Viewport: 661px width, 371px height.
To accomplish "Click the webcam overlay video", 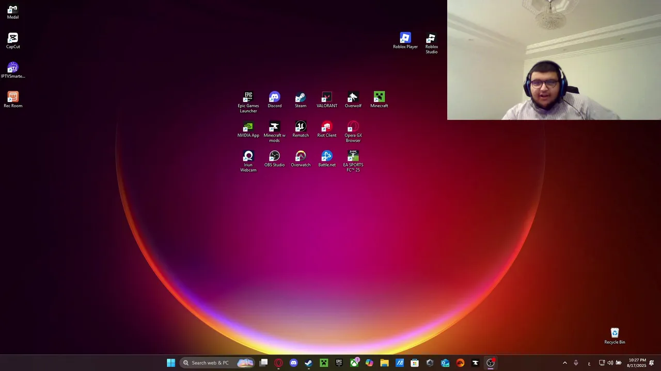I will coord(554,60).
